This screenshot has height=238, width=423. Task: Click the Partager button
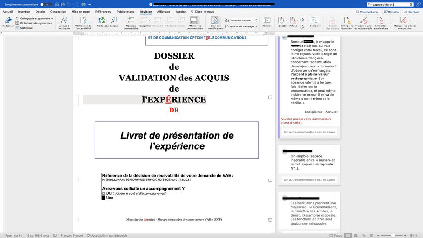412,12
